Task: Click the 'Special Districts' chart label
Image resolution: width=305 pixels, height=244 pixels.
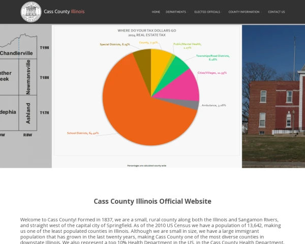Action: click(115, 44)
